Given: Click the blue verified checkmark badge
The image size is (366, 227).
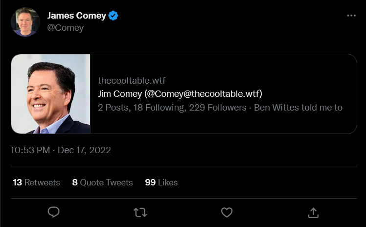Looking at the screenshot, I should 113,16.
